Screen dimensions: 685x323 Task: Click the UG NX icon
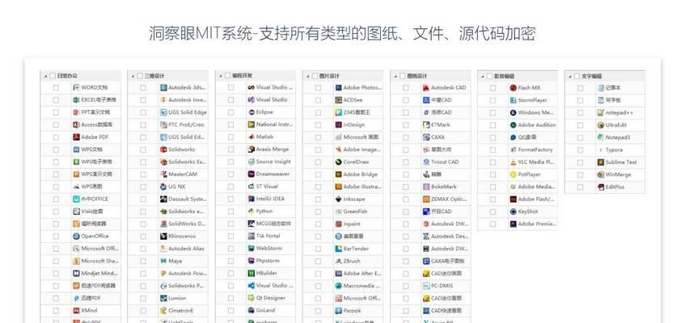click(x=163, y=187)
